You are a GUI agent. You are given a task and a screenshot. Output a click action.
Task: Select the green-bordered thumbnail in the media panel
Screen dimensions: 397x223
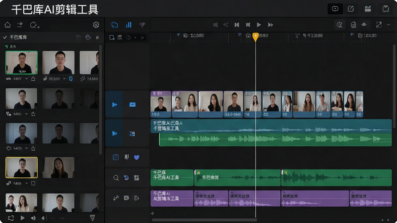[x=22, y=62]
